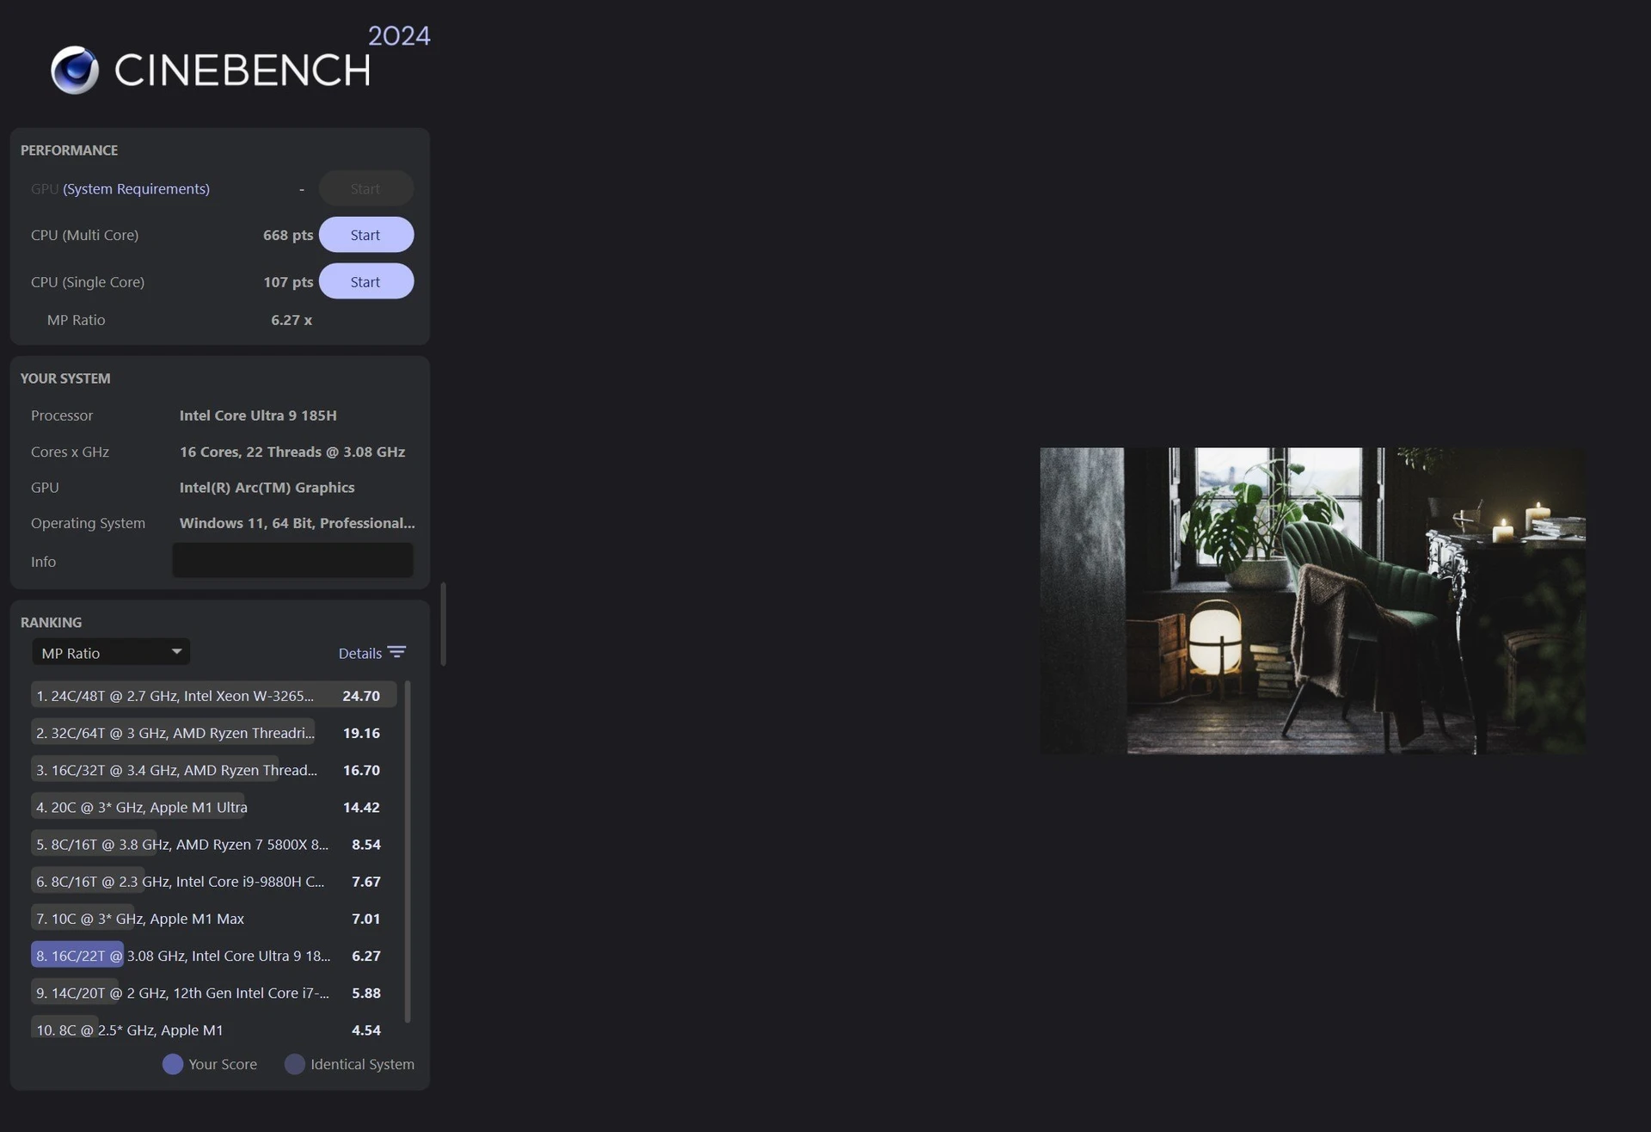Select ranking row 10. 8C Apple M1
Image resolution: width=1651 pixels, height=1132 pixels.
click(213, 1029)
